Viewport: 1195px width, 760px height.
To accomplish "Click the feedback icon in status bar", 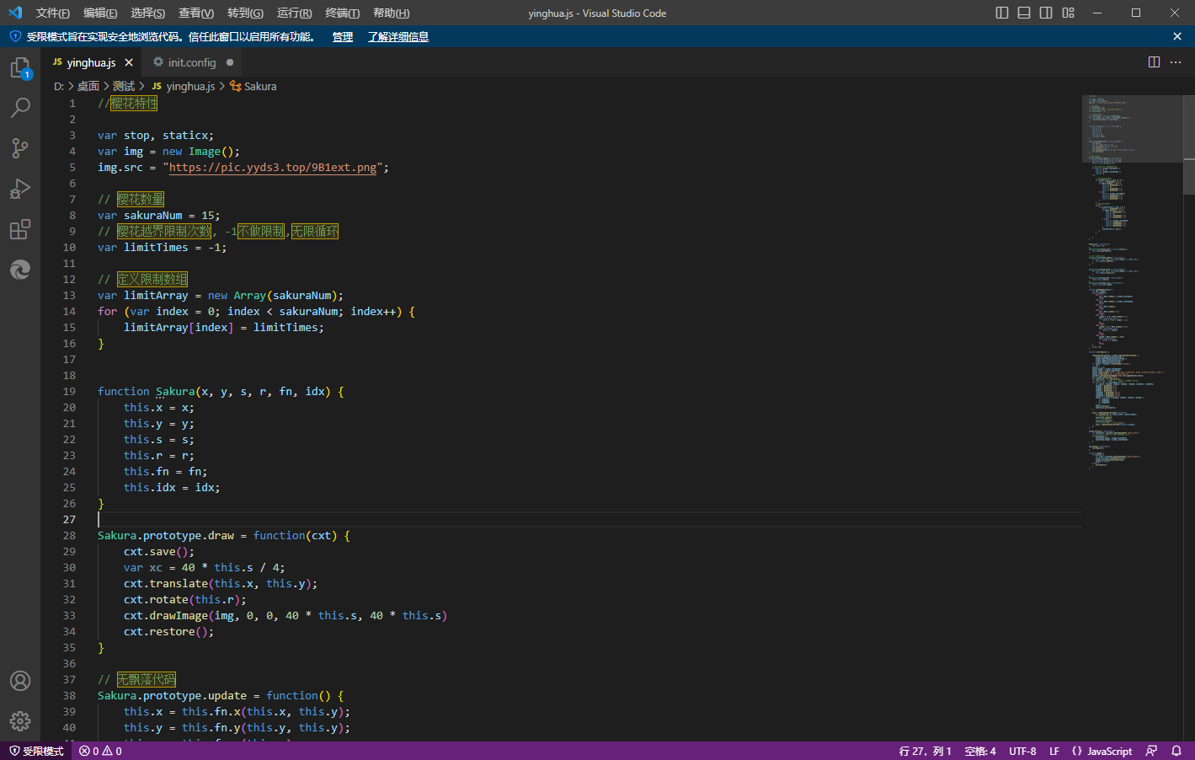I will (x=1151, y=751).
